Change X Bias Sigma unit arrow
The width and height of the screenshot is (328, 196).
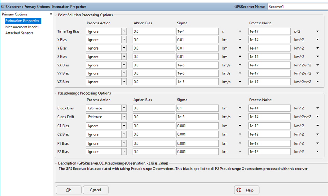(x=240, y=39)
